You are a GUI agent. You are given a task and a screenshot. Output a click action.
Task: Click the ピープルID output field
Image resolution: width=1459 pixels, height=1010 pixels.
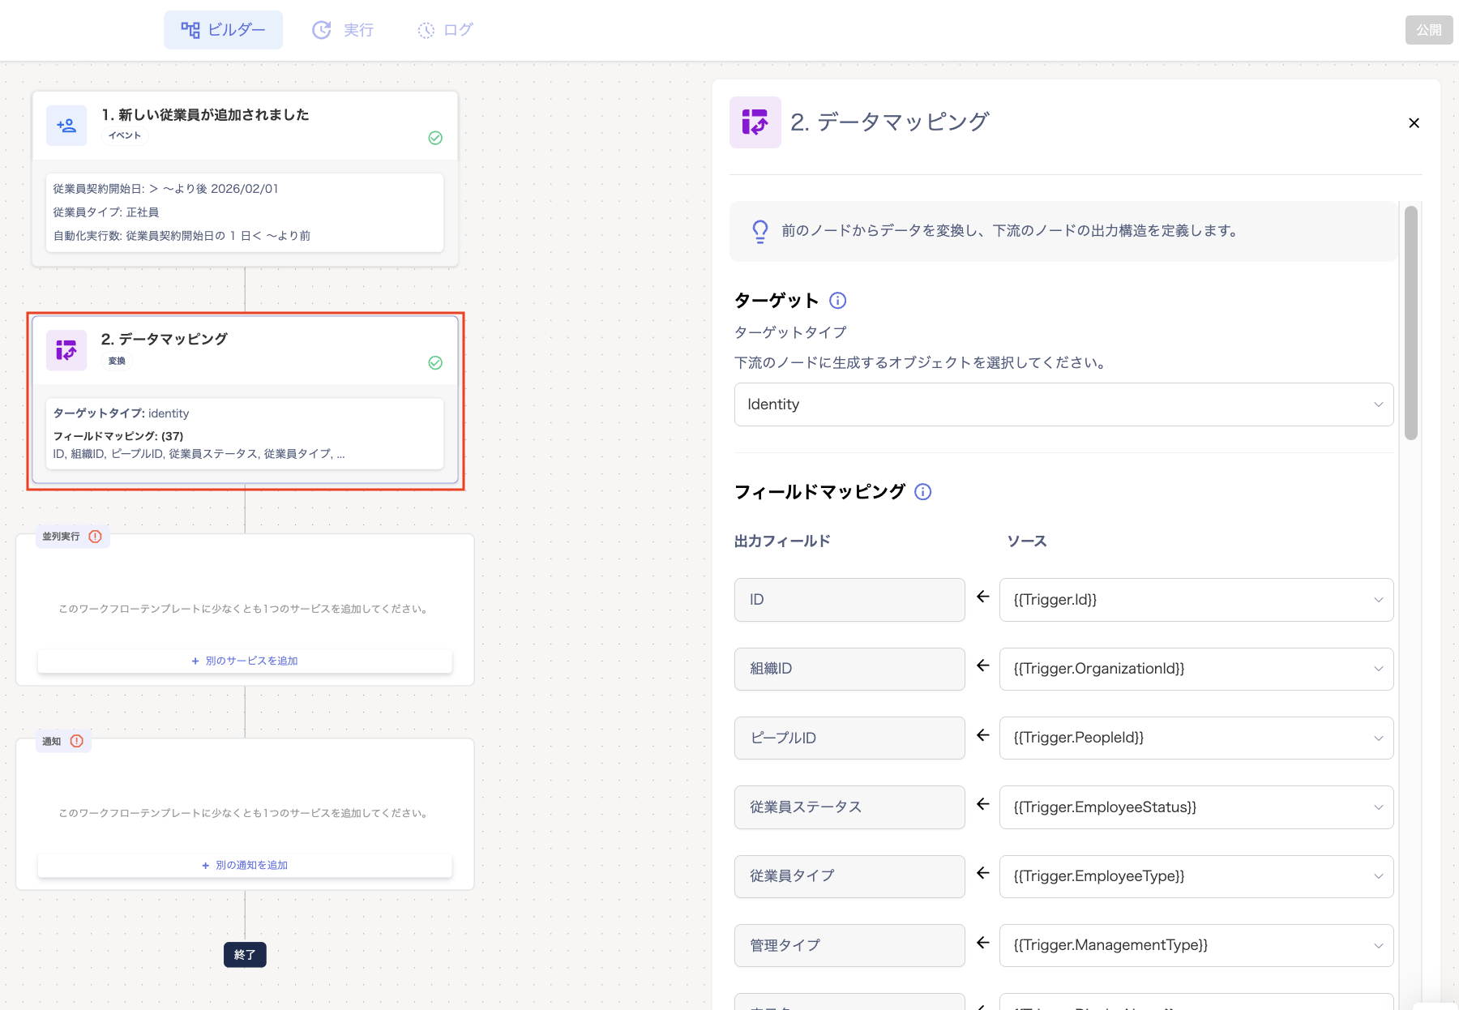tap(849, 738)
